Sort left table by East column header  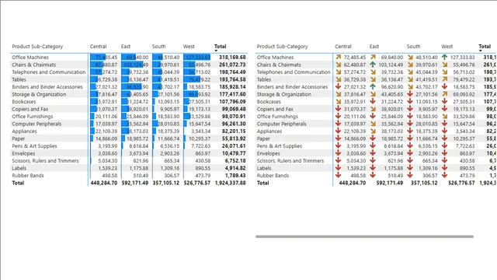[x=126, y=47]
